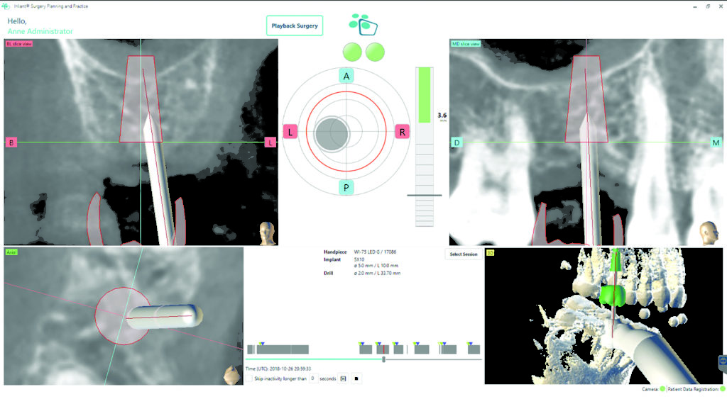Click the green crown model in the 3D view
Screen dimensions: 727x399
tap(613, 296)
